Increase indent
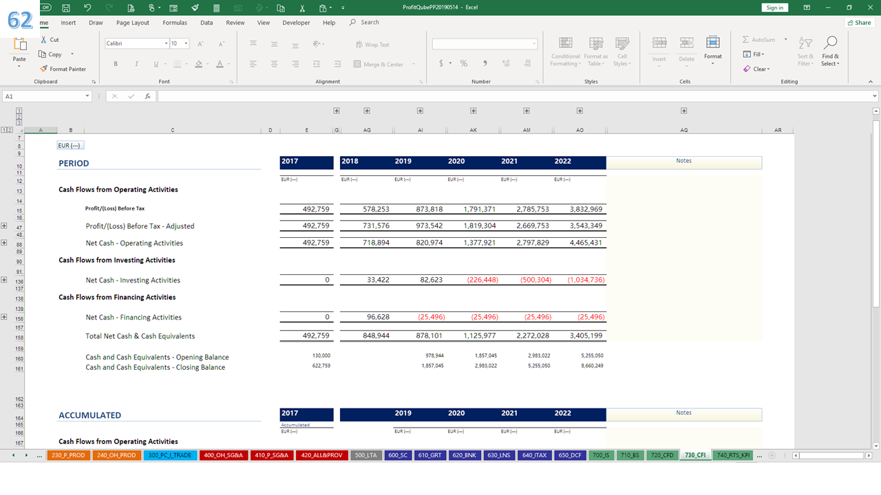Viewport: 881px width, 495px height. tap(338, 64)
